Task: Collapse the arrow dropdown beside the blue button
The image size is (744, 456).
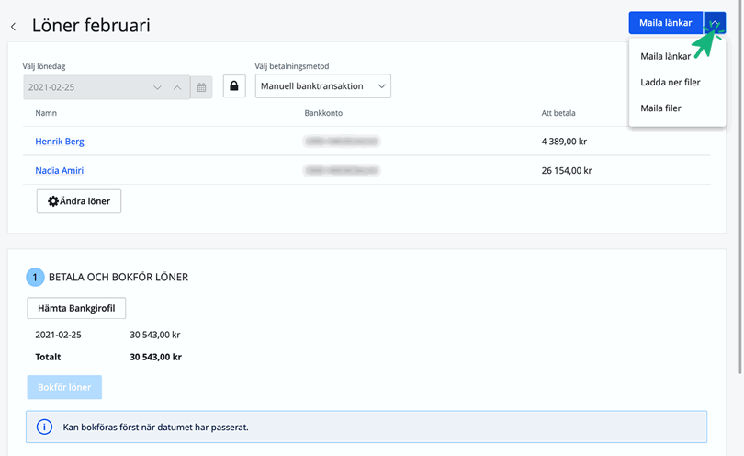Action: (715, 23)
